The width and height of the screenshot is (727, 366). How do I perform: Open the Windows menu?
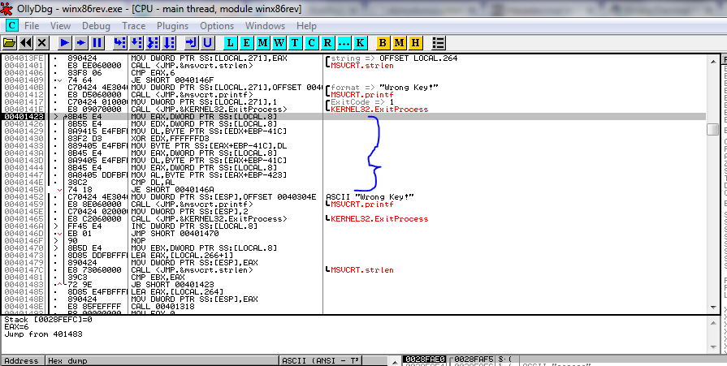265,26
